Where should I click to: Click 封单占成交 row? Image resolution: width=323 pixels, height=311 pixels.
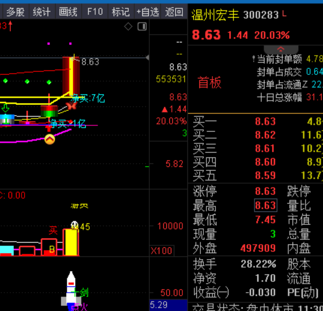(289, 72)
